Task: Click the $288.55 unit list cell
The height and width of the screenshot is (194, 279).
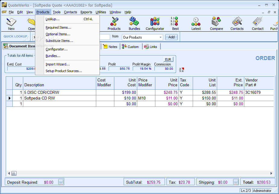Action: click(x=205, y=92)
